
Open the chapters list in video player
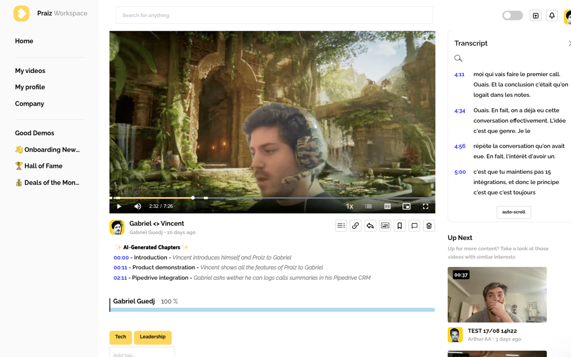click(x=369, y=206)
